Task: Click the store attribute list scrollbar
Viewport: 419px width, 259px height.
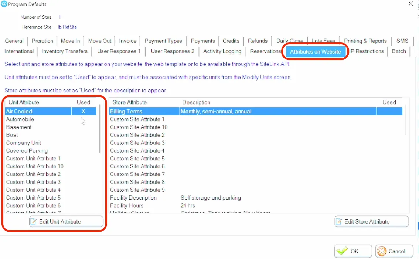Action: (406, 120)
